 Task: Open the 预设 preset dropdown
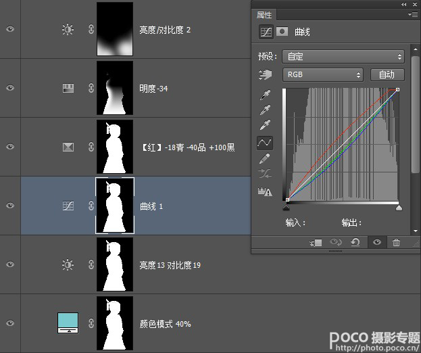pyautogui.click(x=343, y=57)
